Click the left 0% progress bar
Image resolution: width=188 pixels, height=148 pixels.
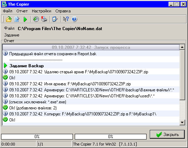point(37,137)
